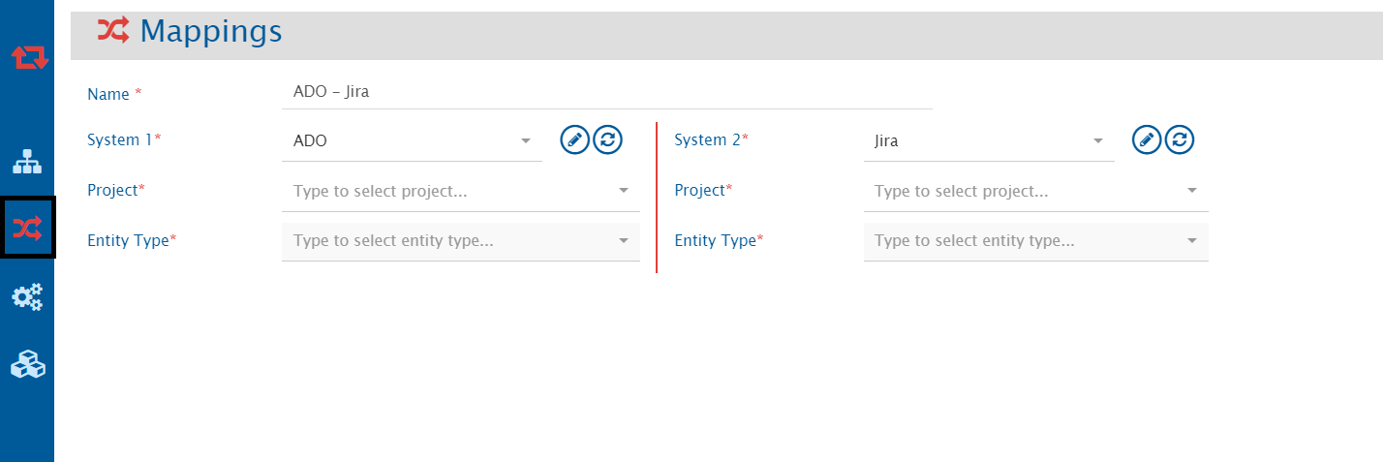Refresh System 2 with the reload icon

point(1179,140)
